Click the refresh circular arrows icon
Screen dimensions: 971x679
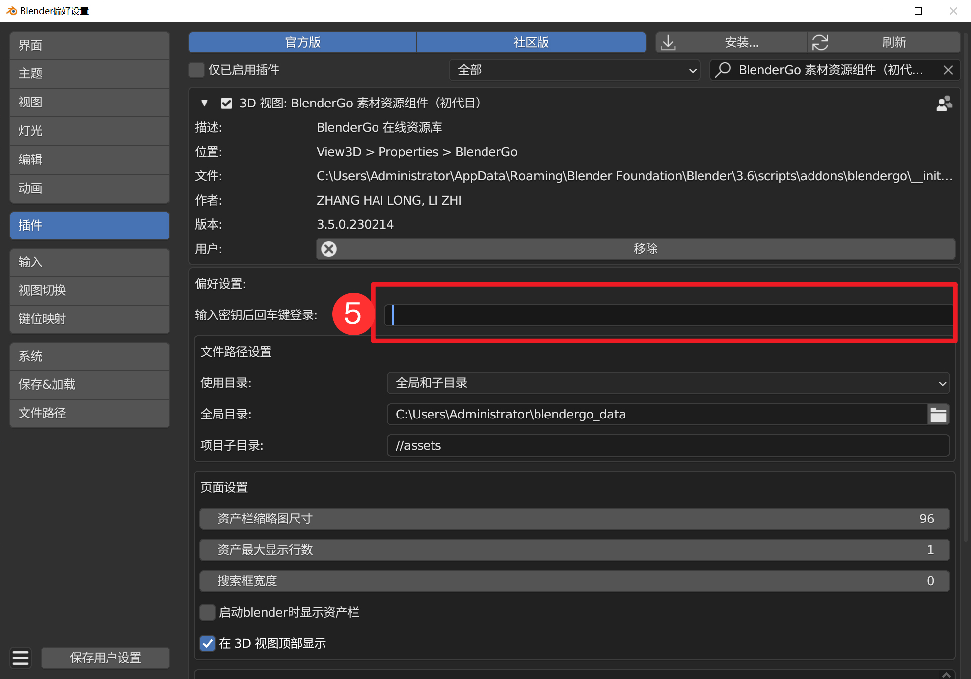820,43
